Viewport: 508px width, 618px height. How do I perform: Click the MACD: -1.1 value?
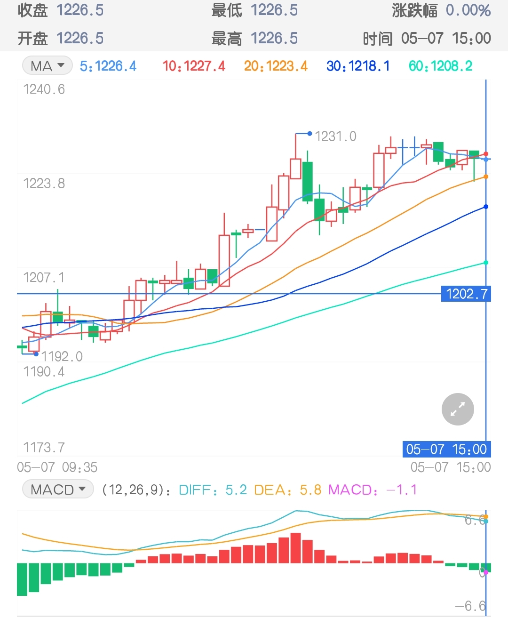(373, 490)
